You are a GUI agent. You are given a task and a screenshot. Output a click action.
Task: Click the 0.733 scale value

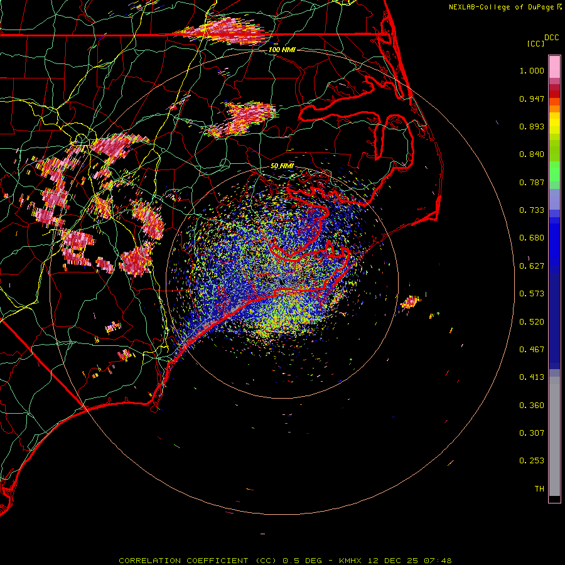pos(532,210)
